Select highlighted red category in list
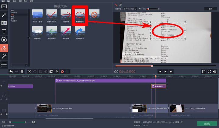Screen dimensions: 219x128 click(x=12, y=15)
